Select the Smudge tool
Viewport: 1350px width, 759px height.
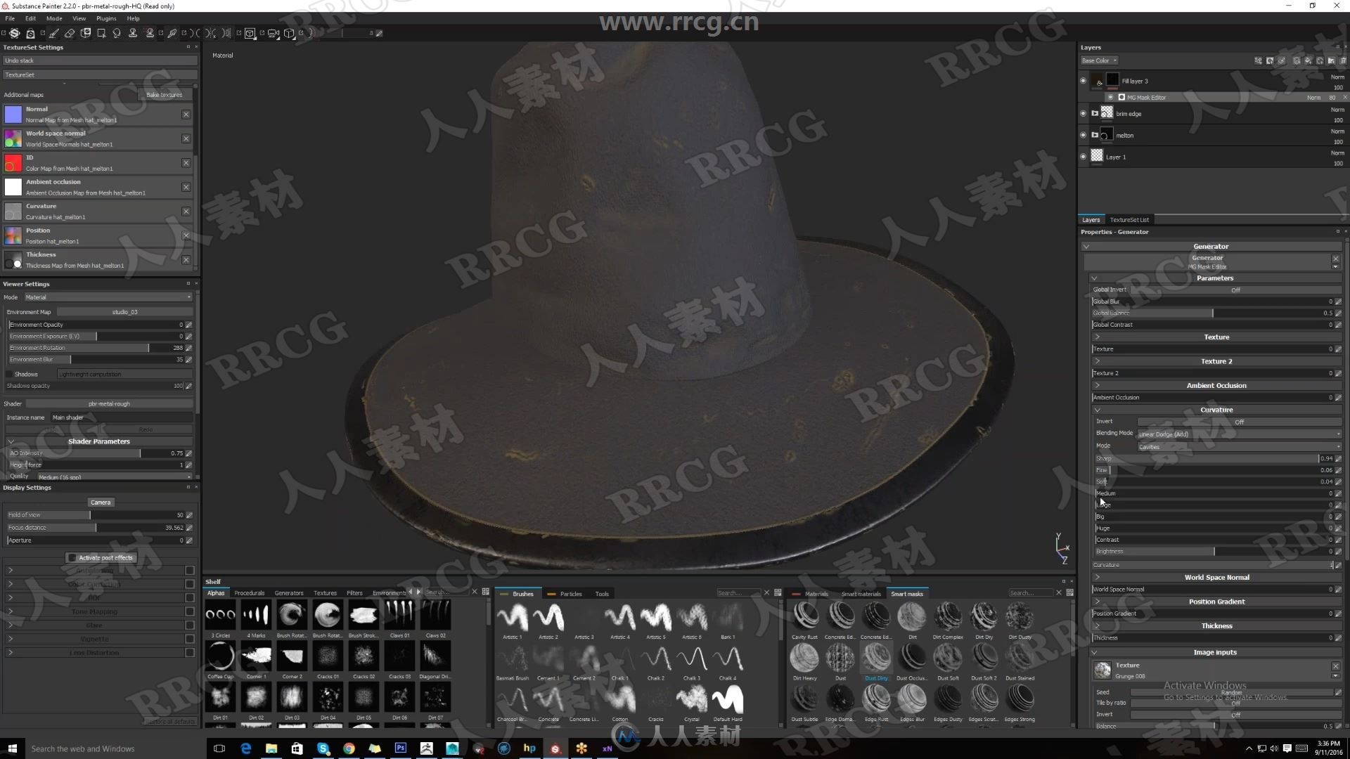117,33
